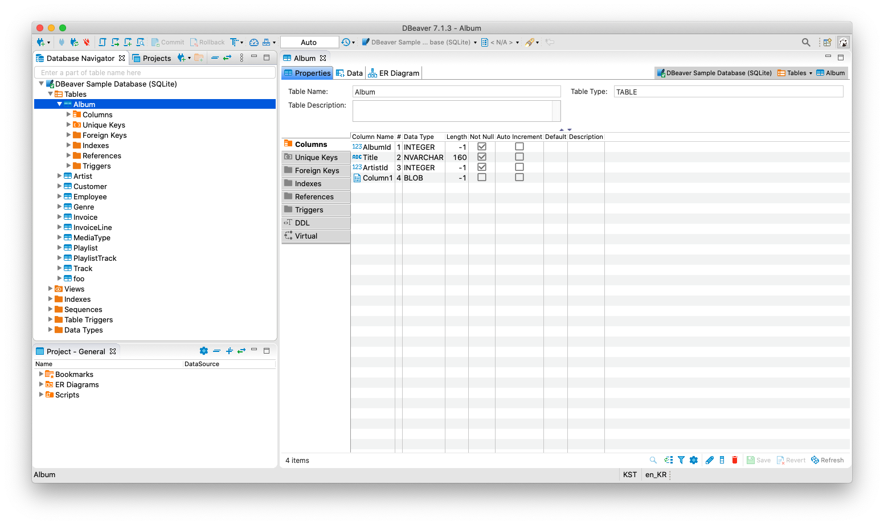Screen dimensions: 884x525
Task: Switch to the ER Diagram tab
Action: pos(394,73)
